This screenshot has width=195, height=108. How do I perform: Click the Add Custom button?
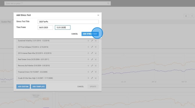click(x=23, y=87)
